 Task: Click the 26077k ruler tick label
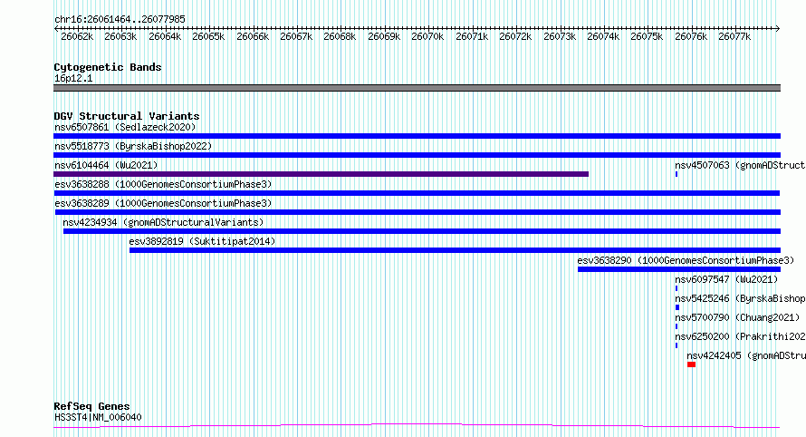pyautogui.click(x=735, y=36)
